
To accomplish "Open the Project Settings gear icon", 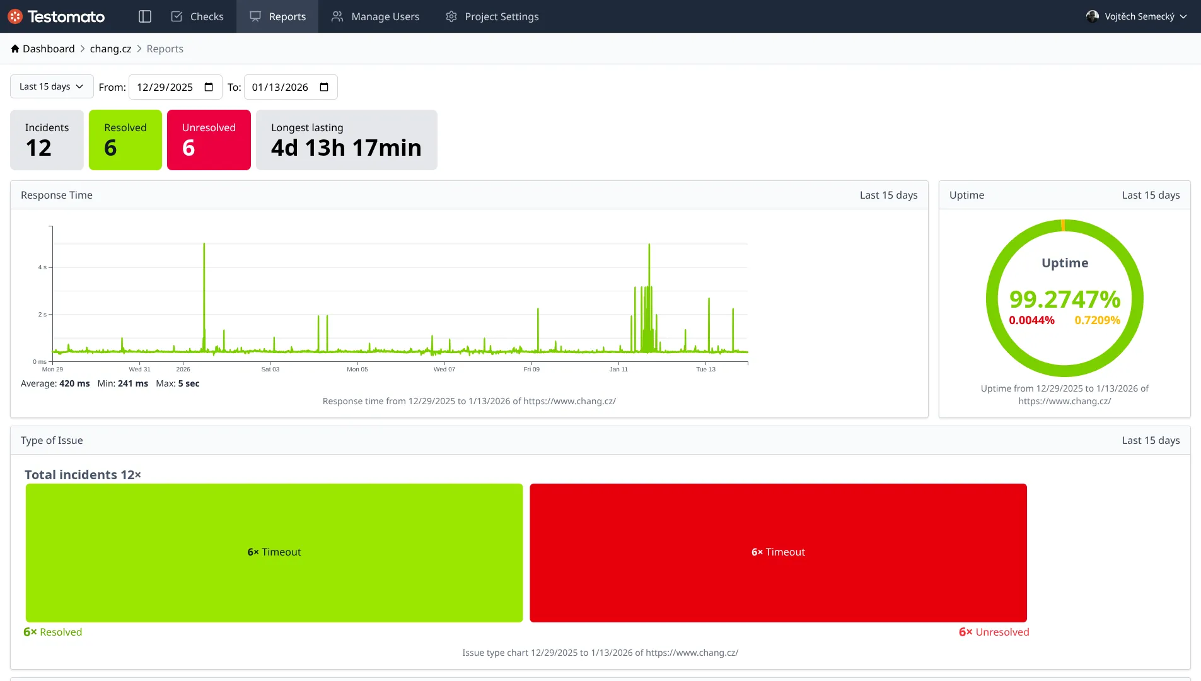I will 451,16.
